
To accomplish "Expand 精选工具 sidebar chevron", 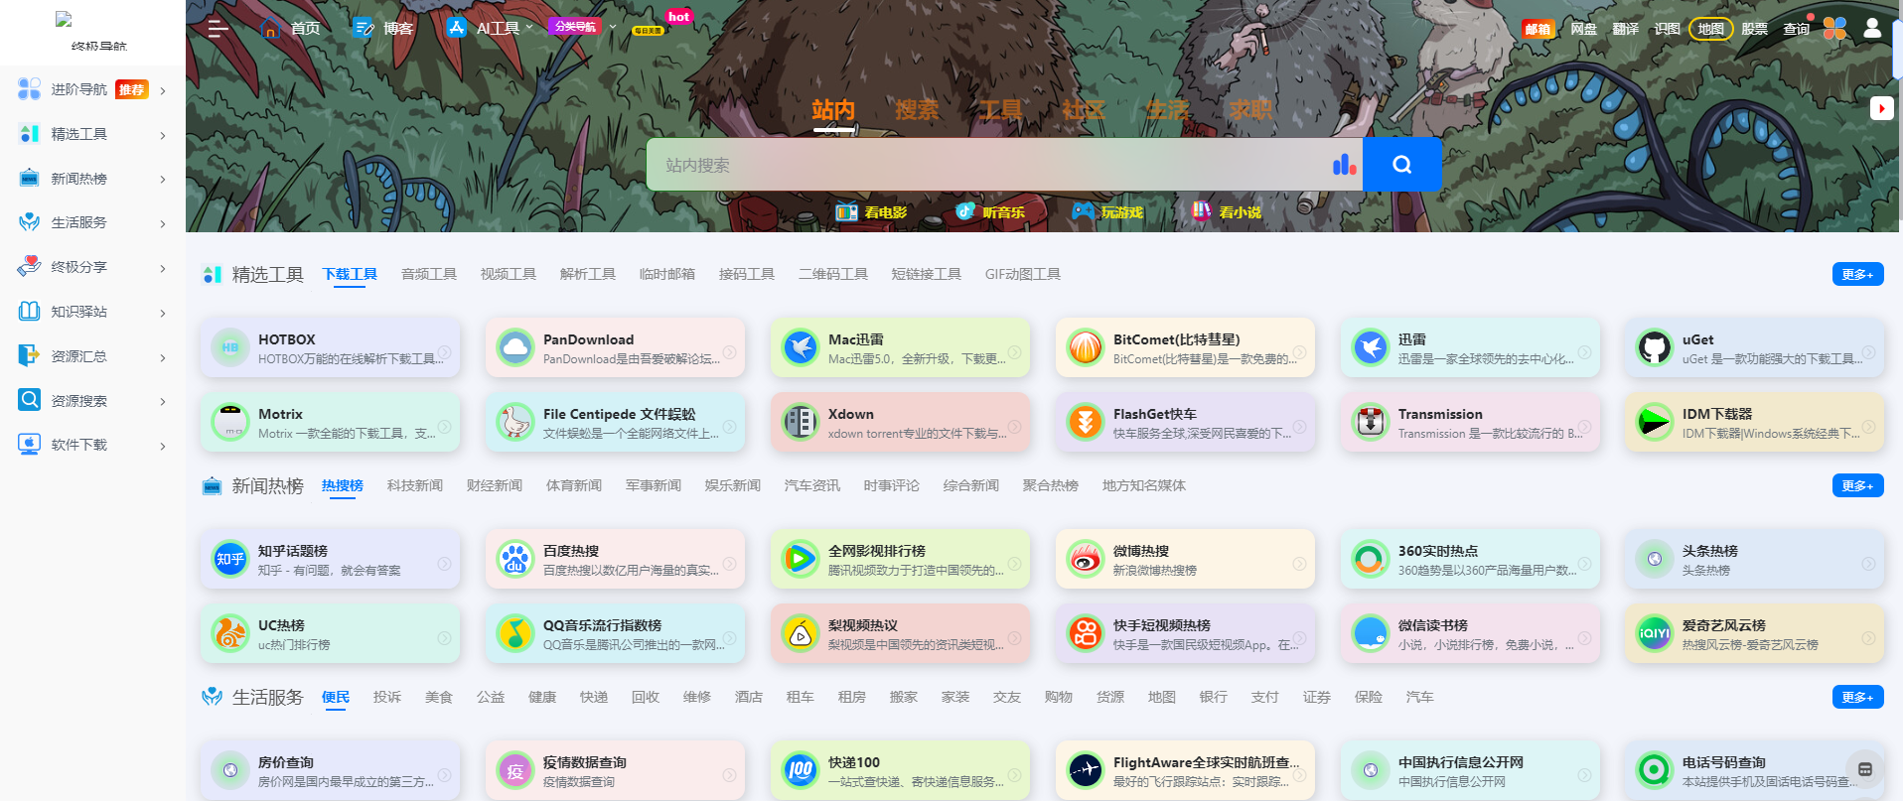I will [x=163, y=135].
